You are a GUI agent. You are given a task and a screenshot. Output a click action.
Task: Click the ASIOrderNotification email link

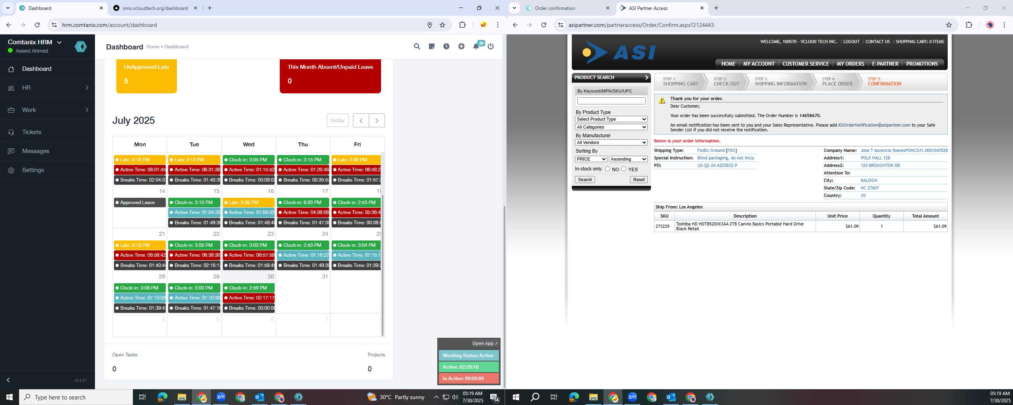point(874,125)
